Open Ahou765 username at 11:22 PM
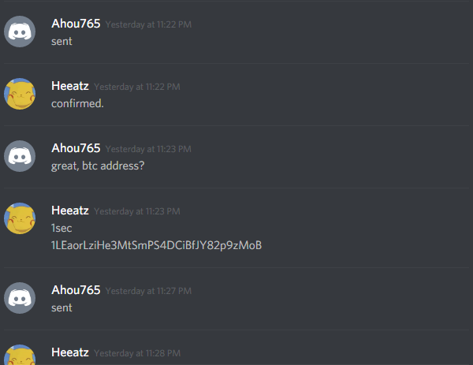 click(x=76, y=24)
